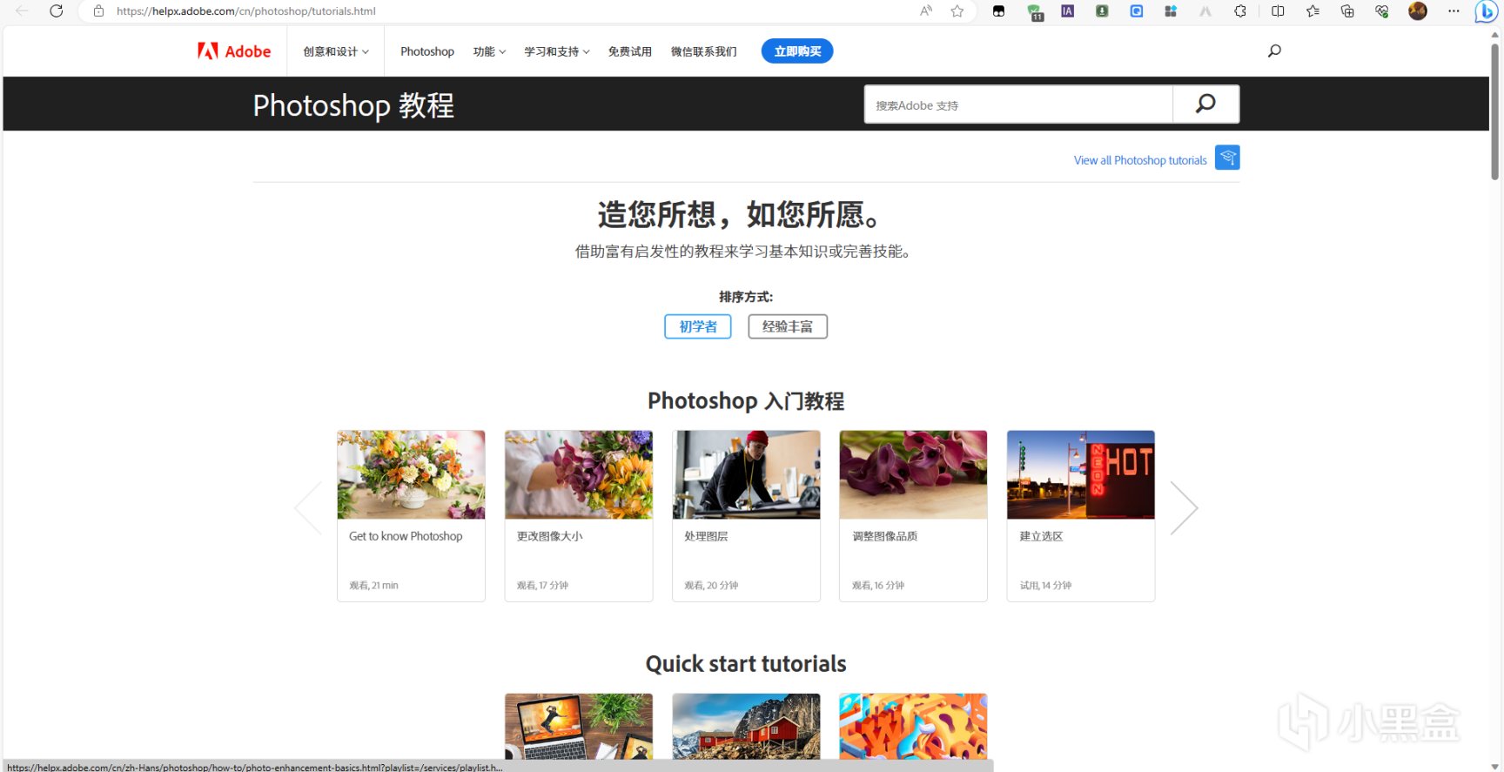
Task: Click the site info lock icon
Action: tap(99, 11)
